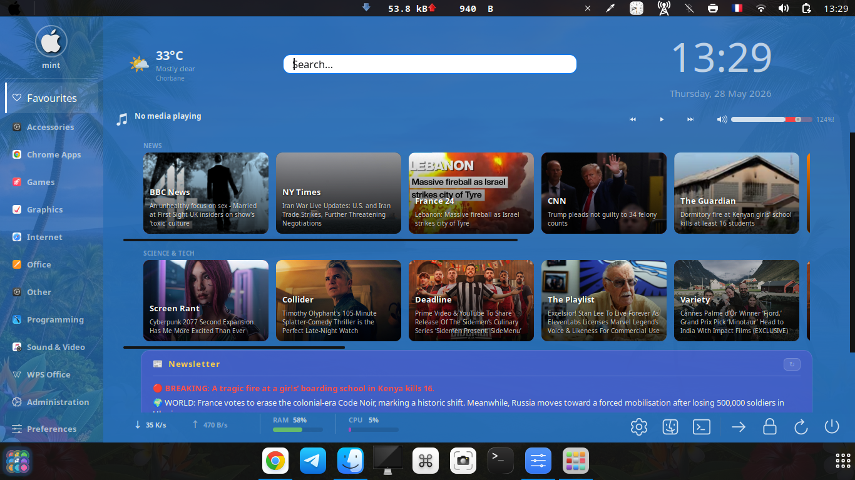855x480 pixels.
Task: Refresh the Newsletter panel
Action: coord(792,364)
